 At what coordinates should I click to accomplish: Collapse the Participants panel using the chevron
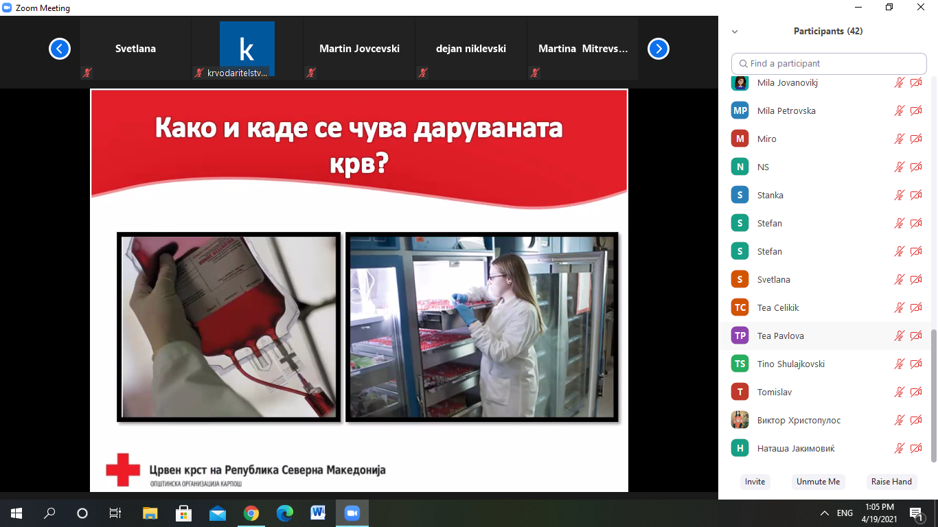tap(735, 32)
